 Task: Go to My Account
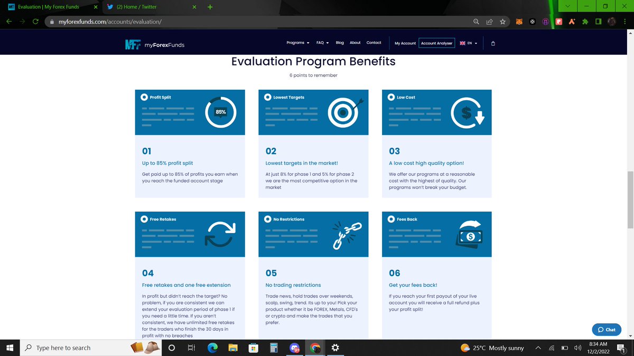tap(405, 43)
